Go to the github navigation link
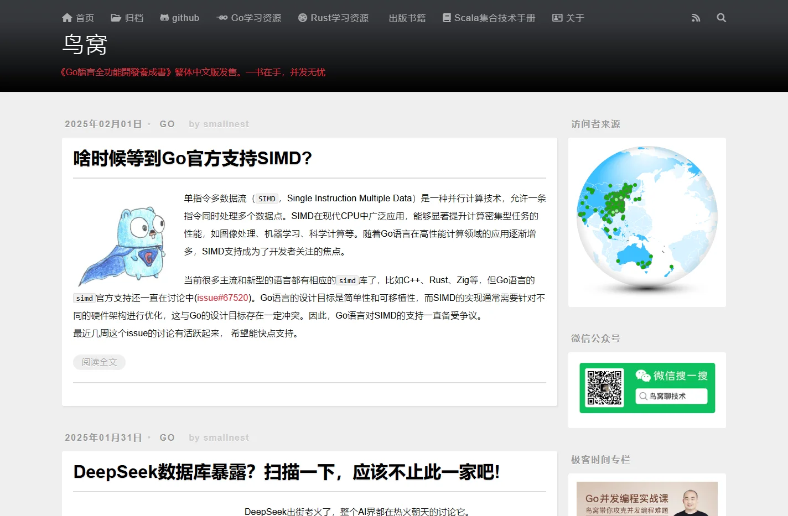788x516 pixels. (180, 18)
